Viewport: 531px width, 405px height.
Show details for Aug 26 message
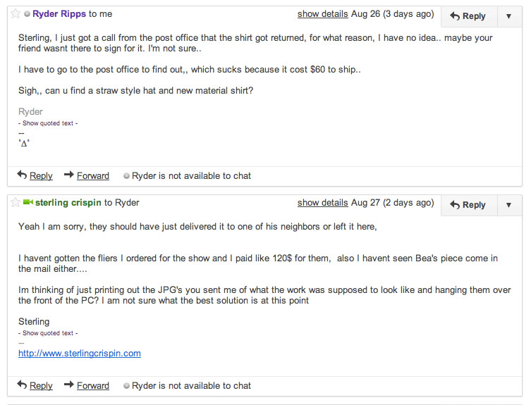(323, 14)
